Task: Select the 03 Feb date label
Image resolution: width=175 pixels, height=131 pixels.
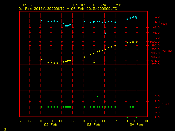Action: (94, 125)
